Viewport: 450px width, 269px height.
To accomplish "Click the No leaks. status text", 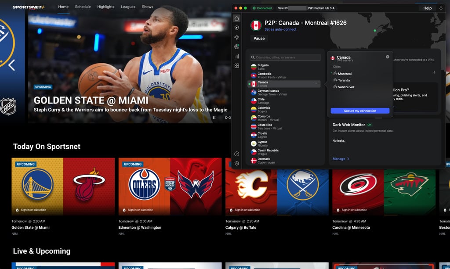I will click(339, 141).
